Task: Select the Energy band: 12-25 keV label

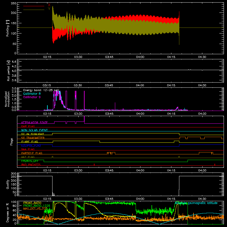Action: (41, 90)
